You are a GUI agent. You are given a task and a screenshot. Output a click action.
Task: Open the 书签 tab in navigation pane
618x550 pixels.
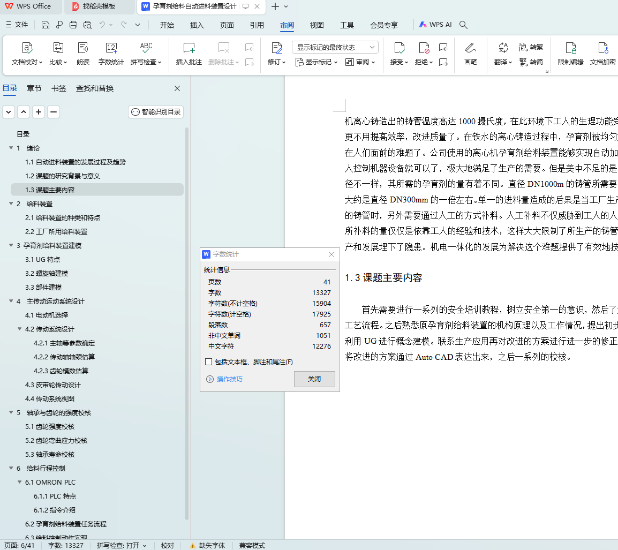point(59,88)
